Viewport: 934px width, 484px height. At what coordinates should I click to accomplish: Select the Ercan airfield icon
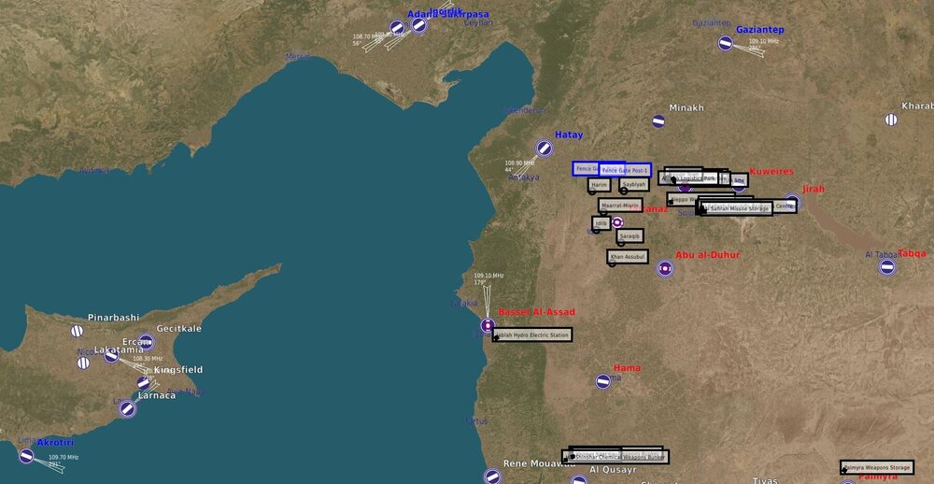tap(146, 342)
